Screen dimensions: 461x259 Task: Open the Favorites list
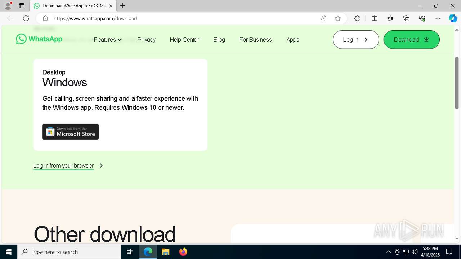(x=390, y=18)
